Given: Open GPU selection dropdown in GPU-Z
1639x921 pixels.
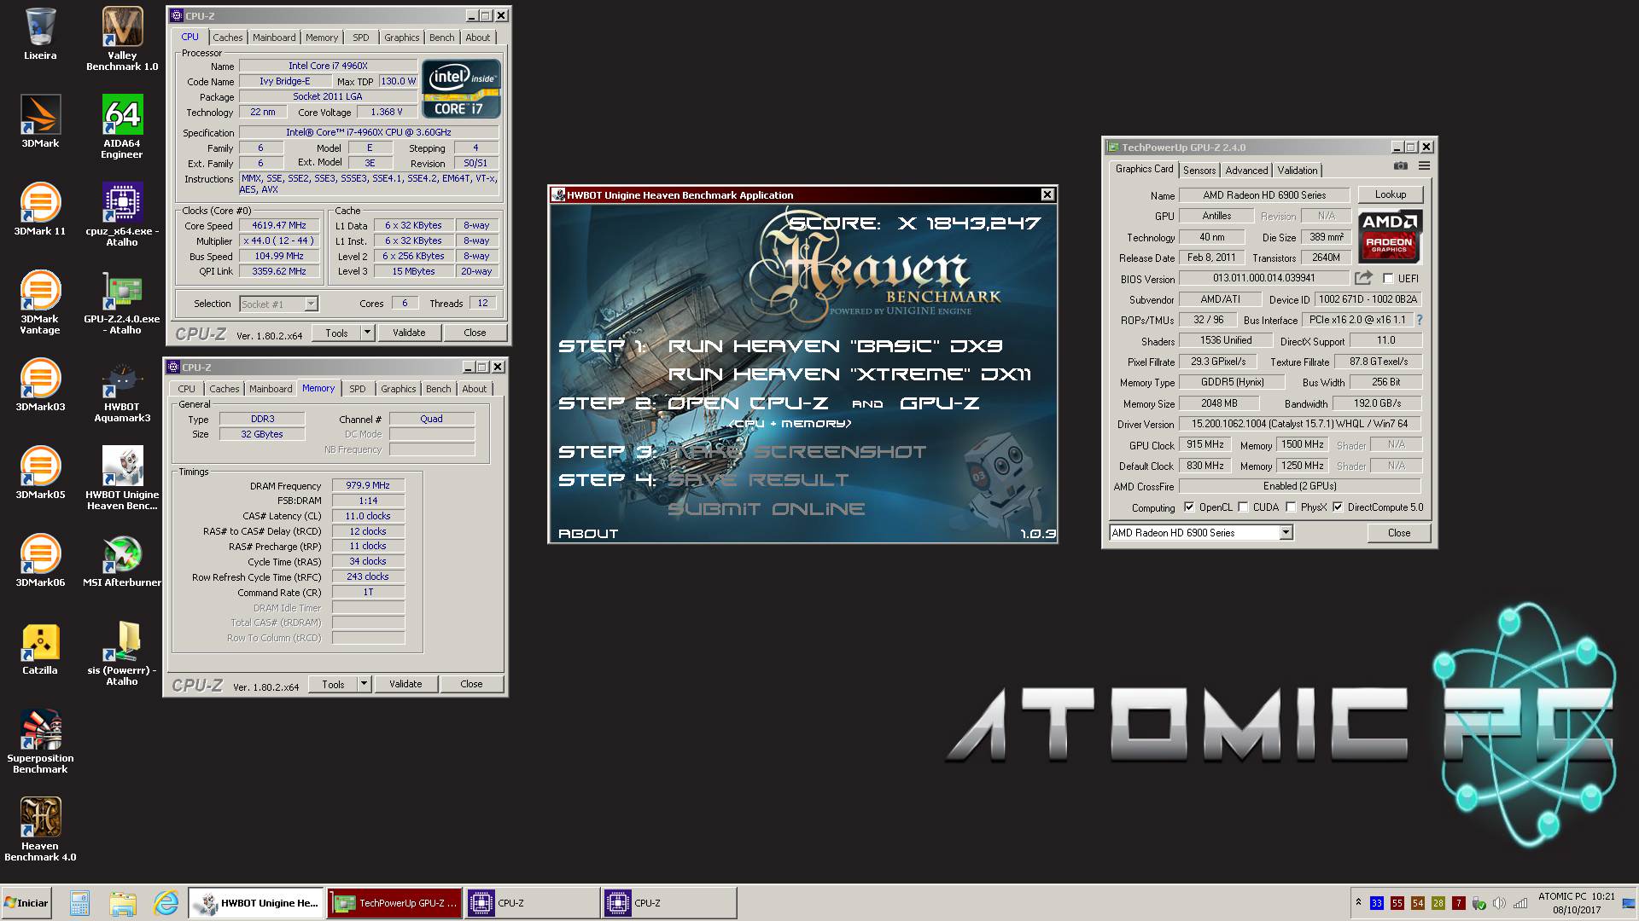Looking at the screenshot, I should pyautogui.click(x=1286, y=533).
